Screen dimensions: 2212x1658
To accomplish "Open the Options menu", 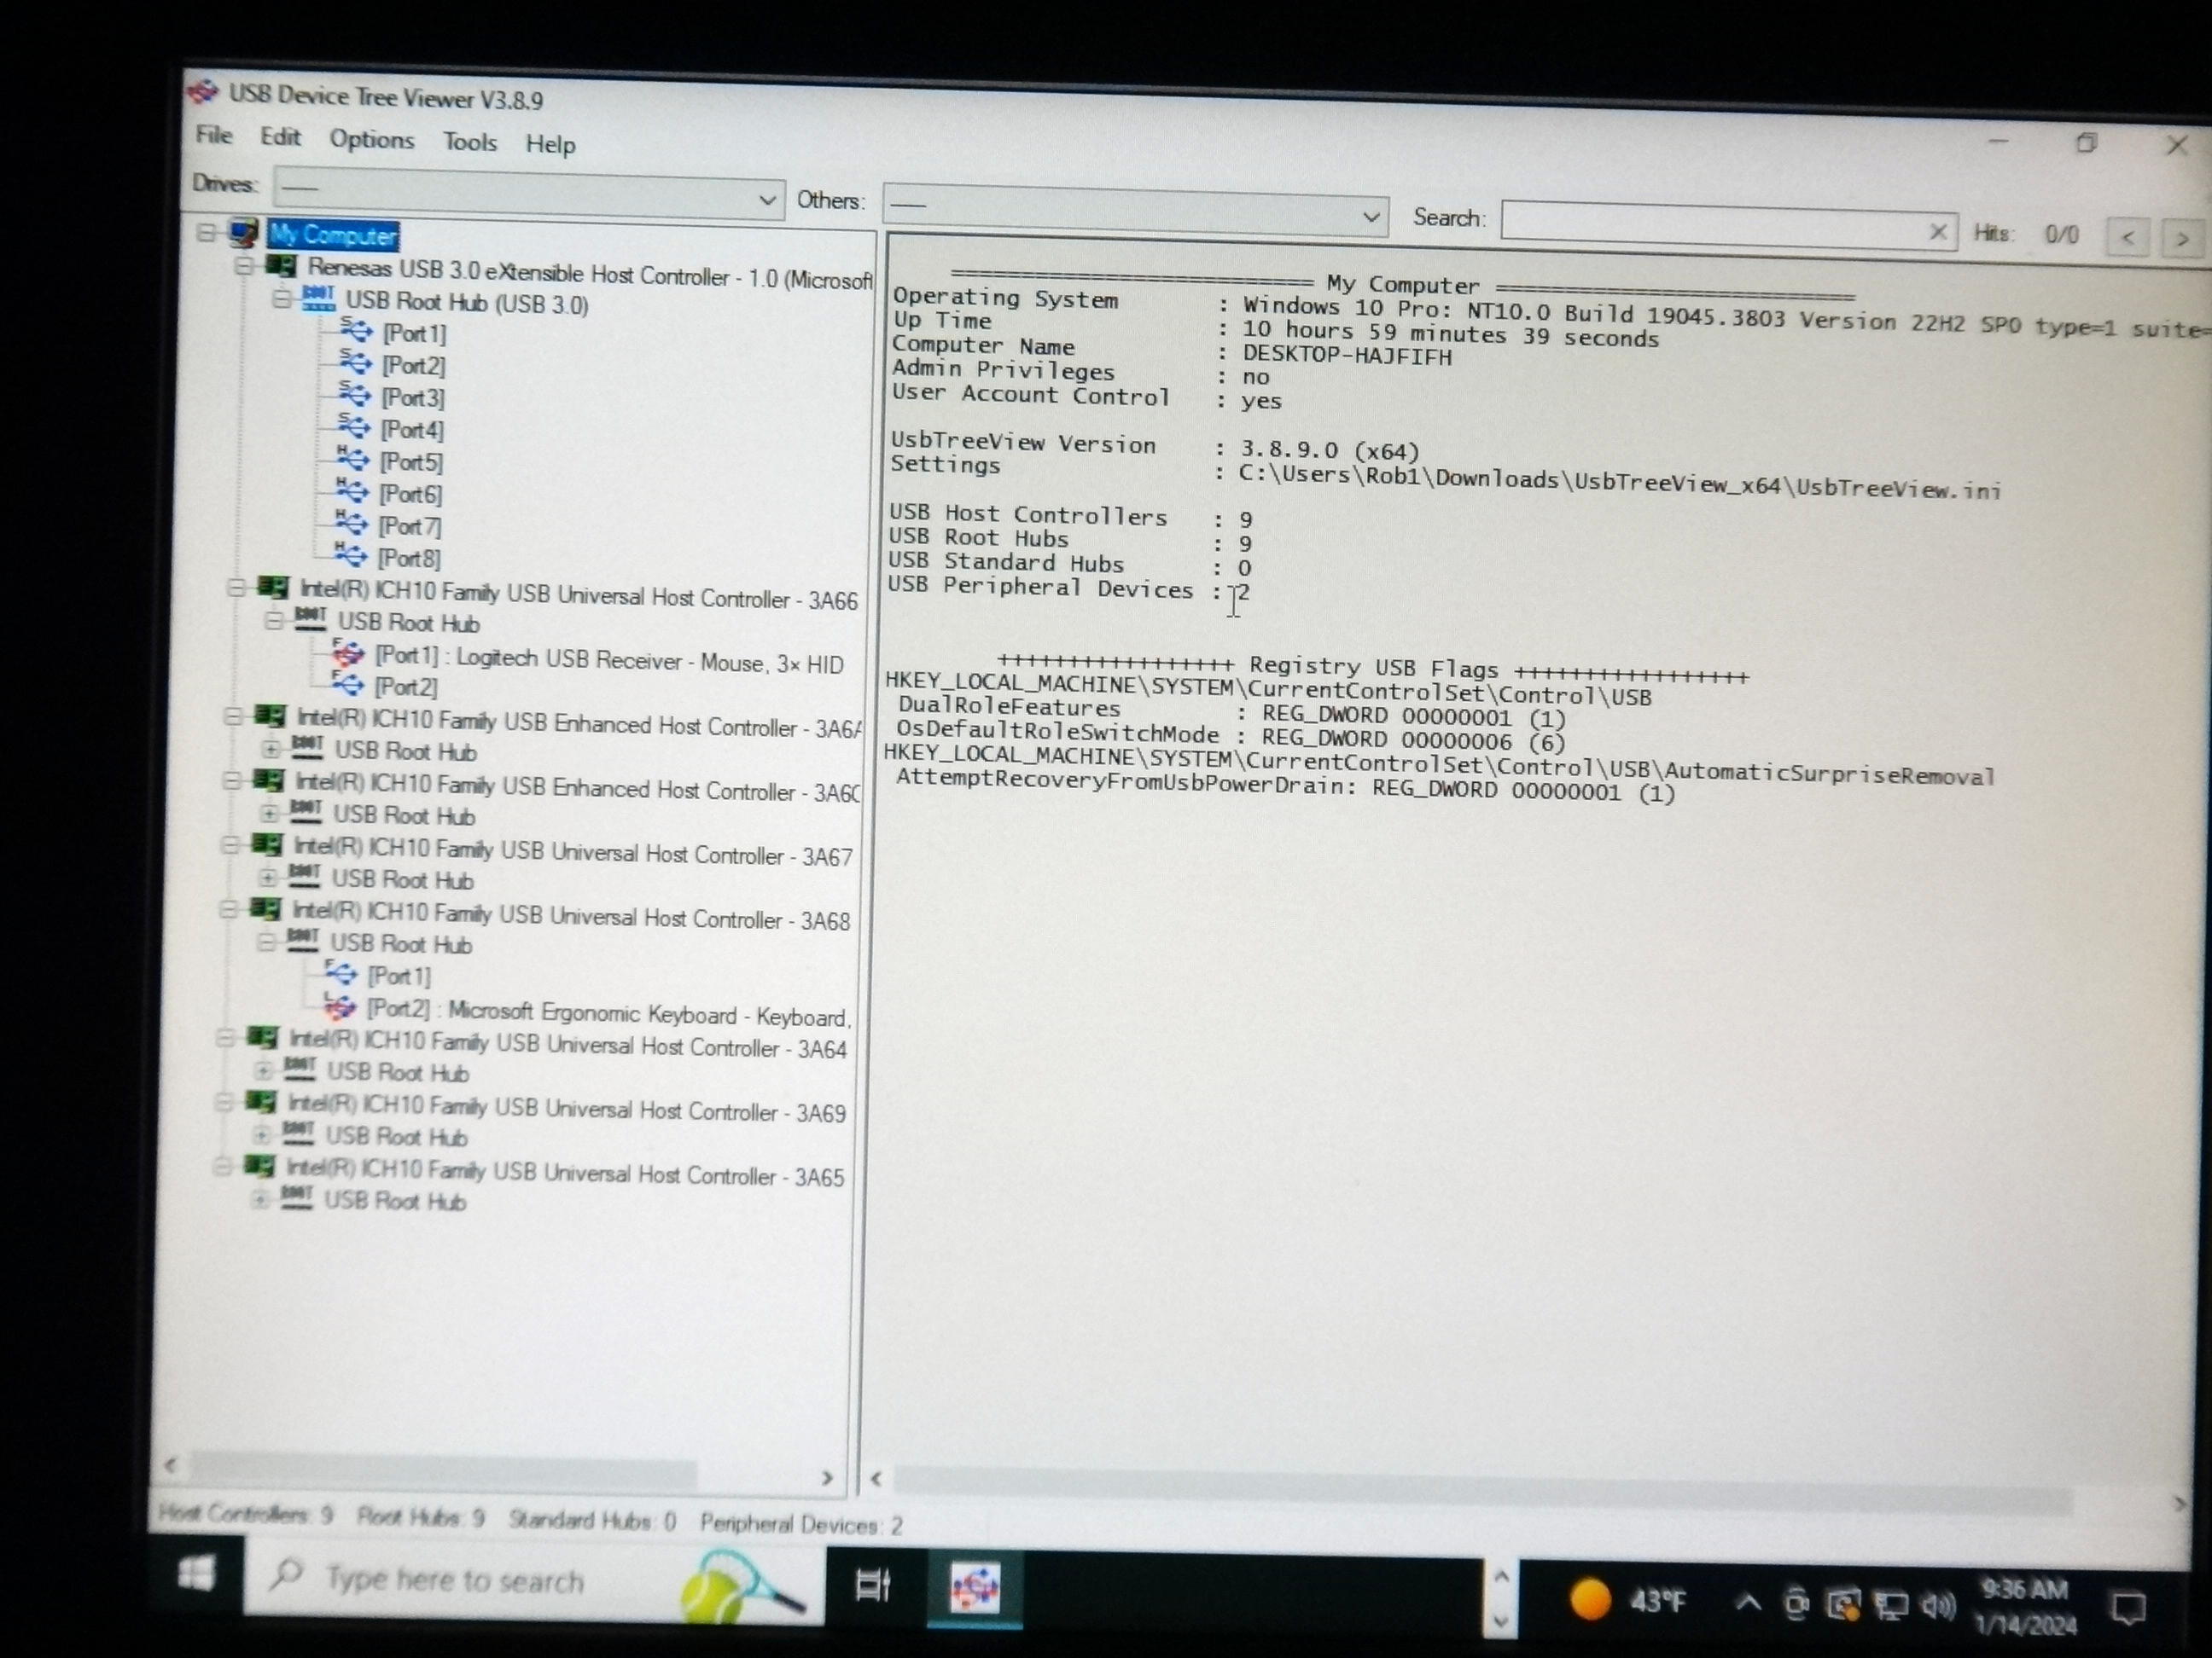I will (372, 140).
